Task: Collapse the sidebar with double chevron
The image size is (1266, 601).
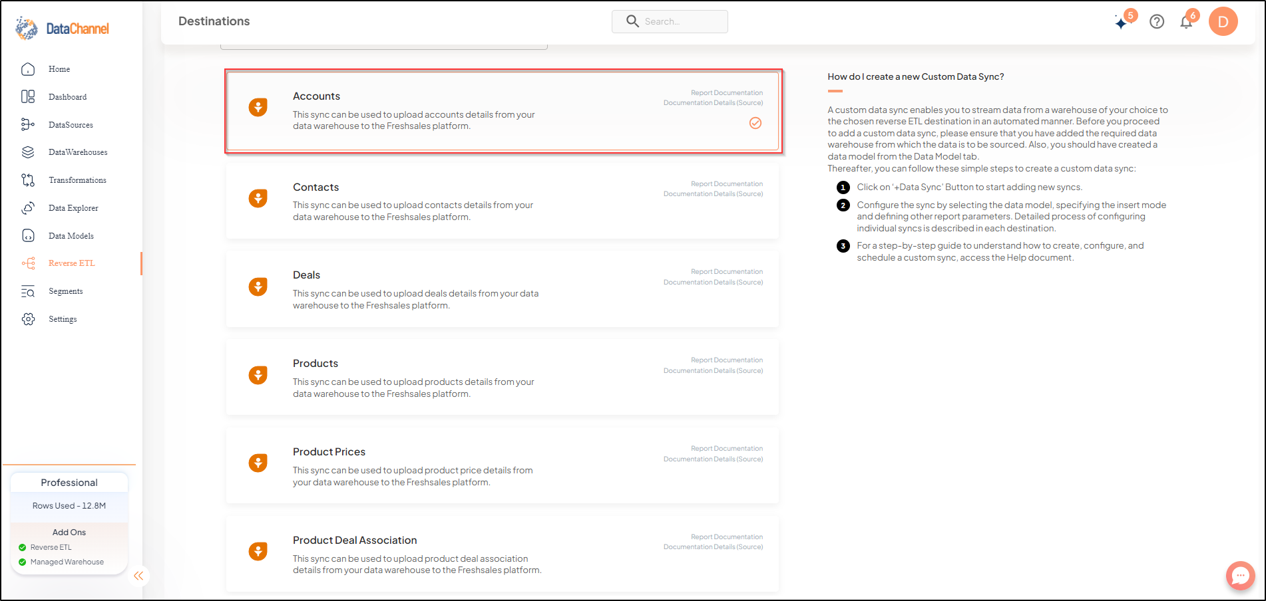Action: (138, 576)
